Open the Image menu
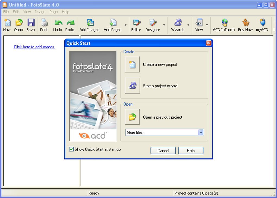Screen dimensions: 277x198 point(40,12)
